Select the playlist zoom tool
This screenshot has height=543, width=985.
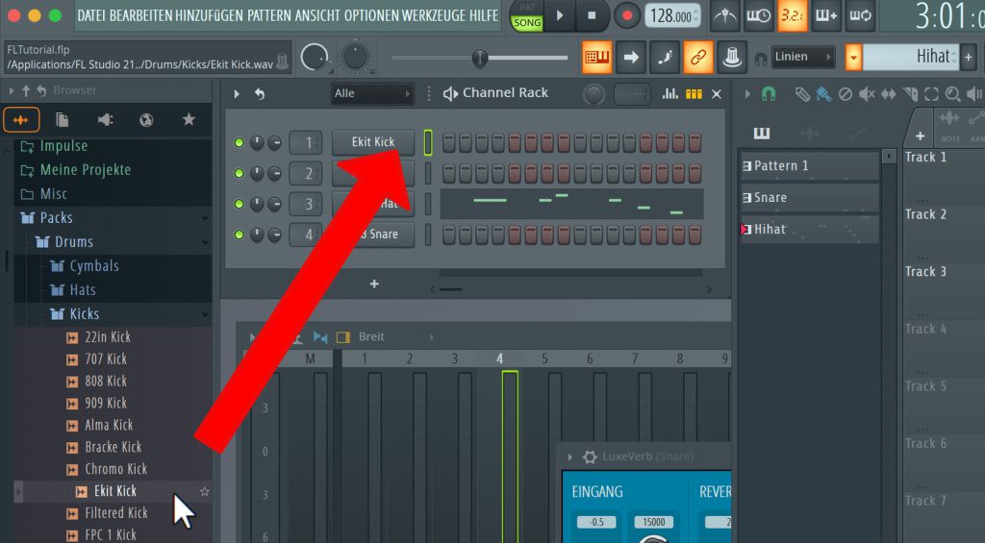point(953,94)
